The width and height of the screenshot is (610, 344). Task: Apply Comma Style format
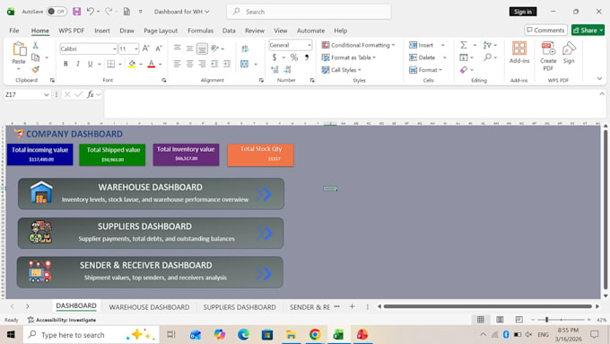307,57
